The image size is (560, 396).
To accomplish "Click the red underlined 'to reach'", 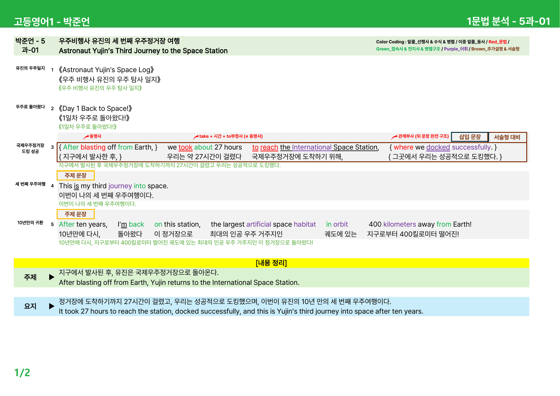I will (x=265, y=147).
